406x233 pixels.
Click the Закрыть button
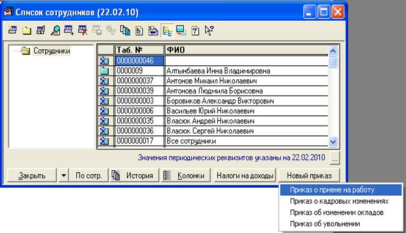pyautogui.click(x=32, y=176)
